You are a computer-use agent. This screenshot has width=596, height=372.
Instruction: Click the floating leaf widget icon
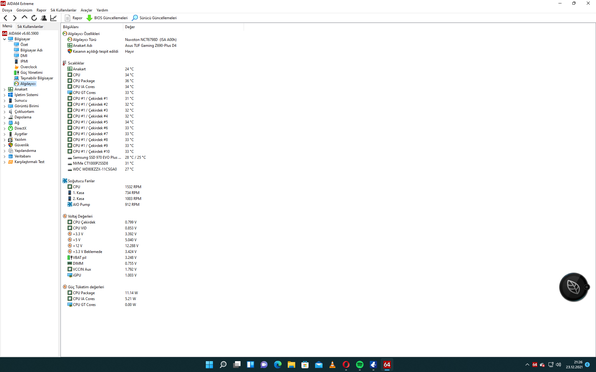573,287
